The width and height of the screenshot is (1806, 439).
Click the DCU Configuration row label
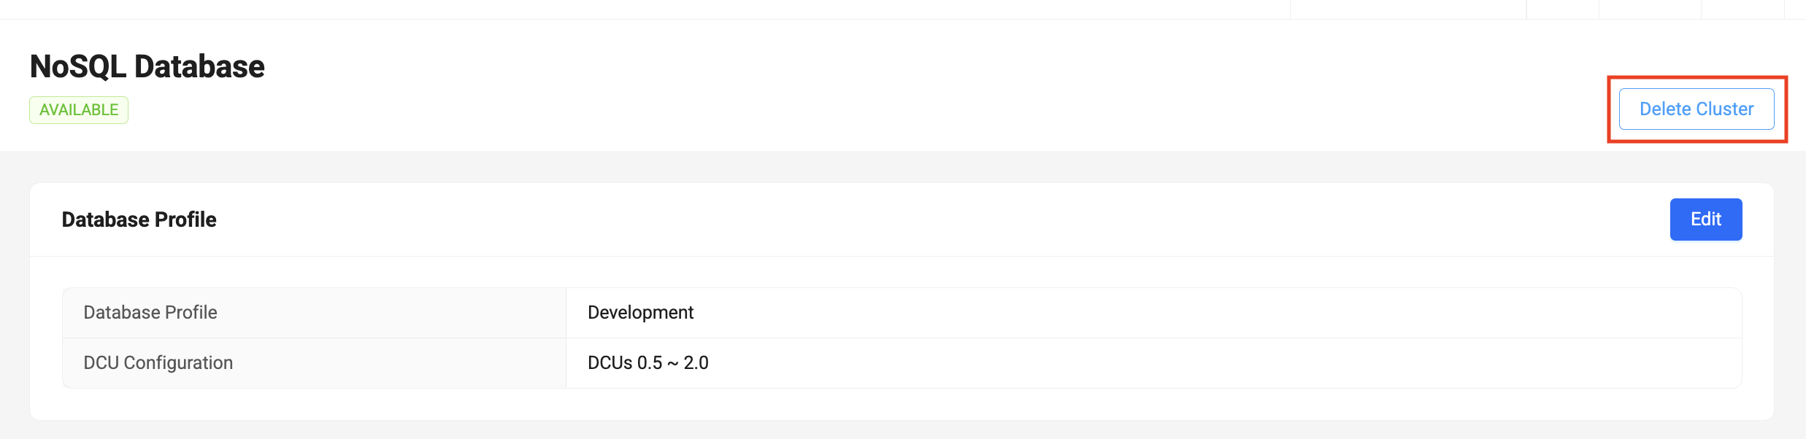tap(158, 362)
